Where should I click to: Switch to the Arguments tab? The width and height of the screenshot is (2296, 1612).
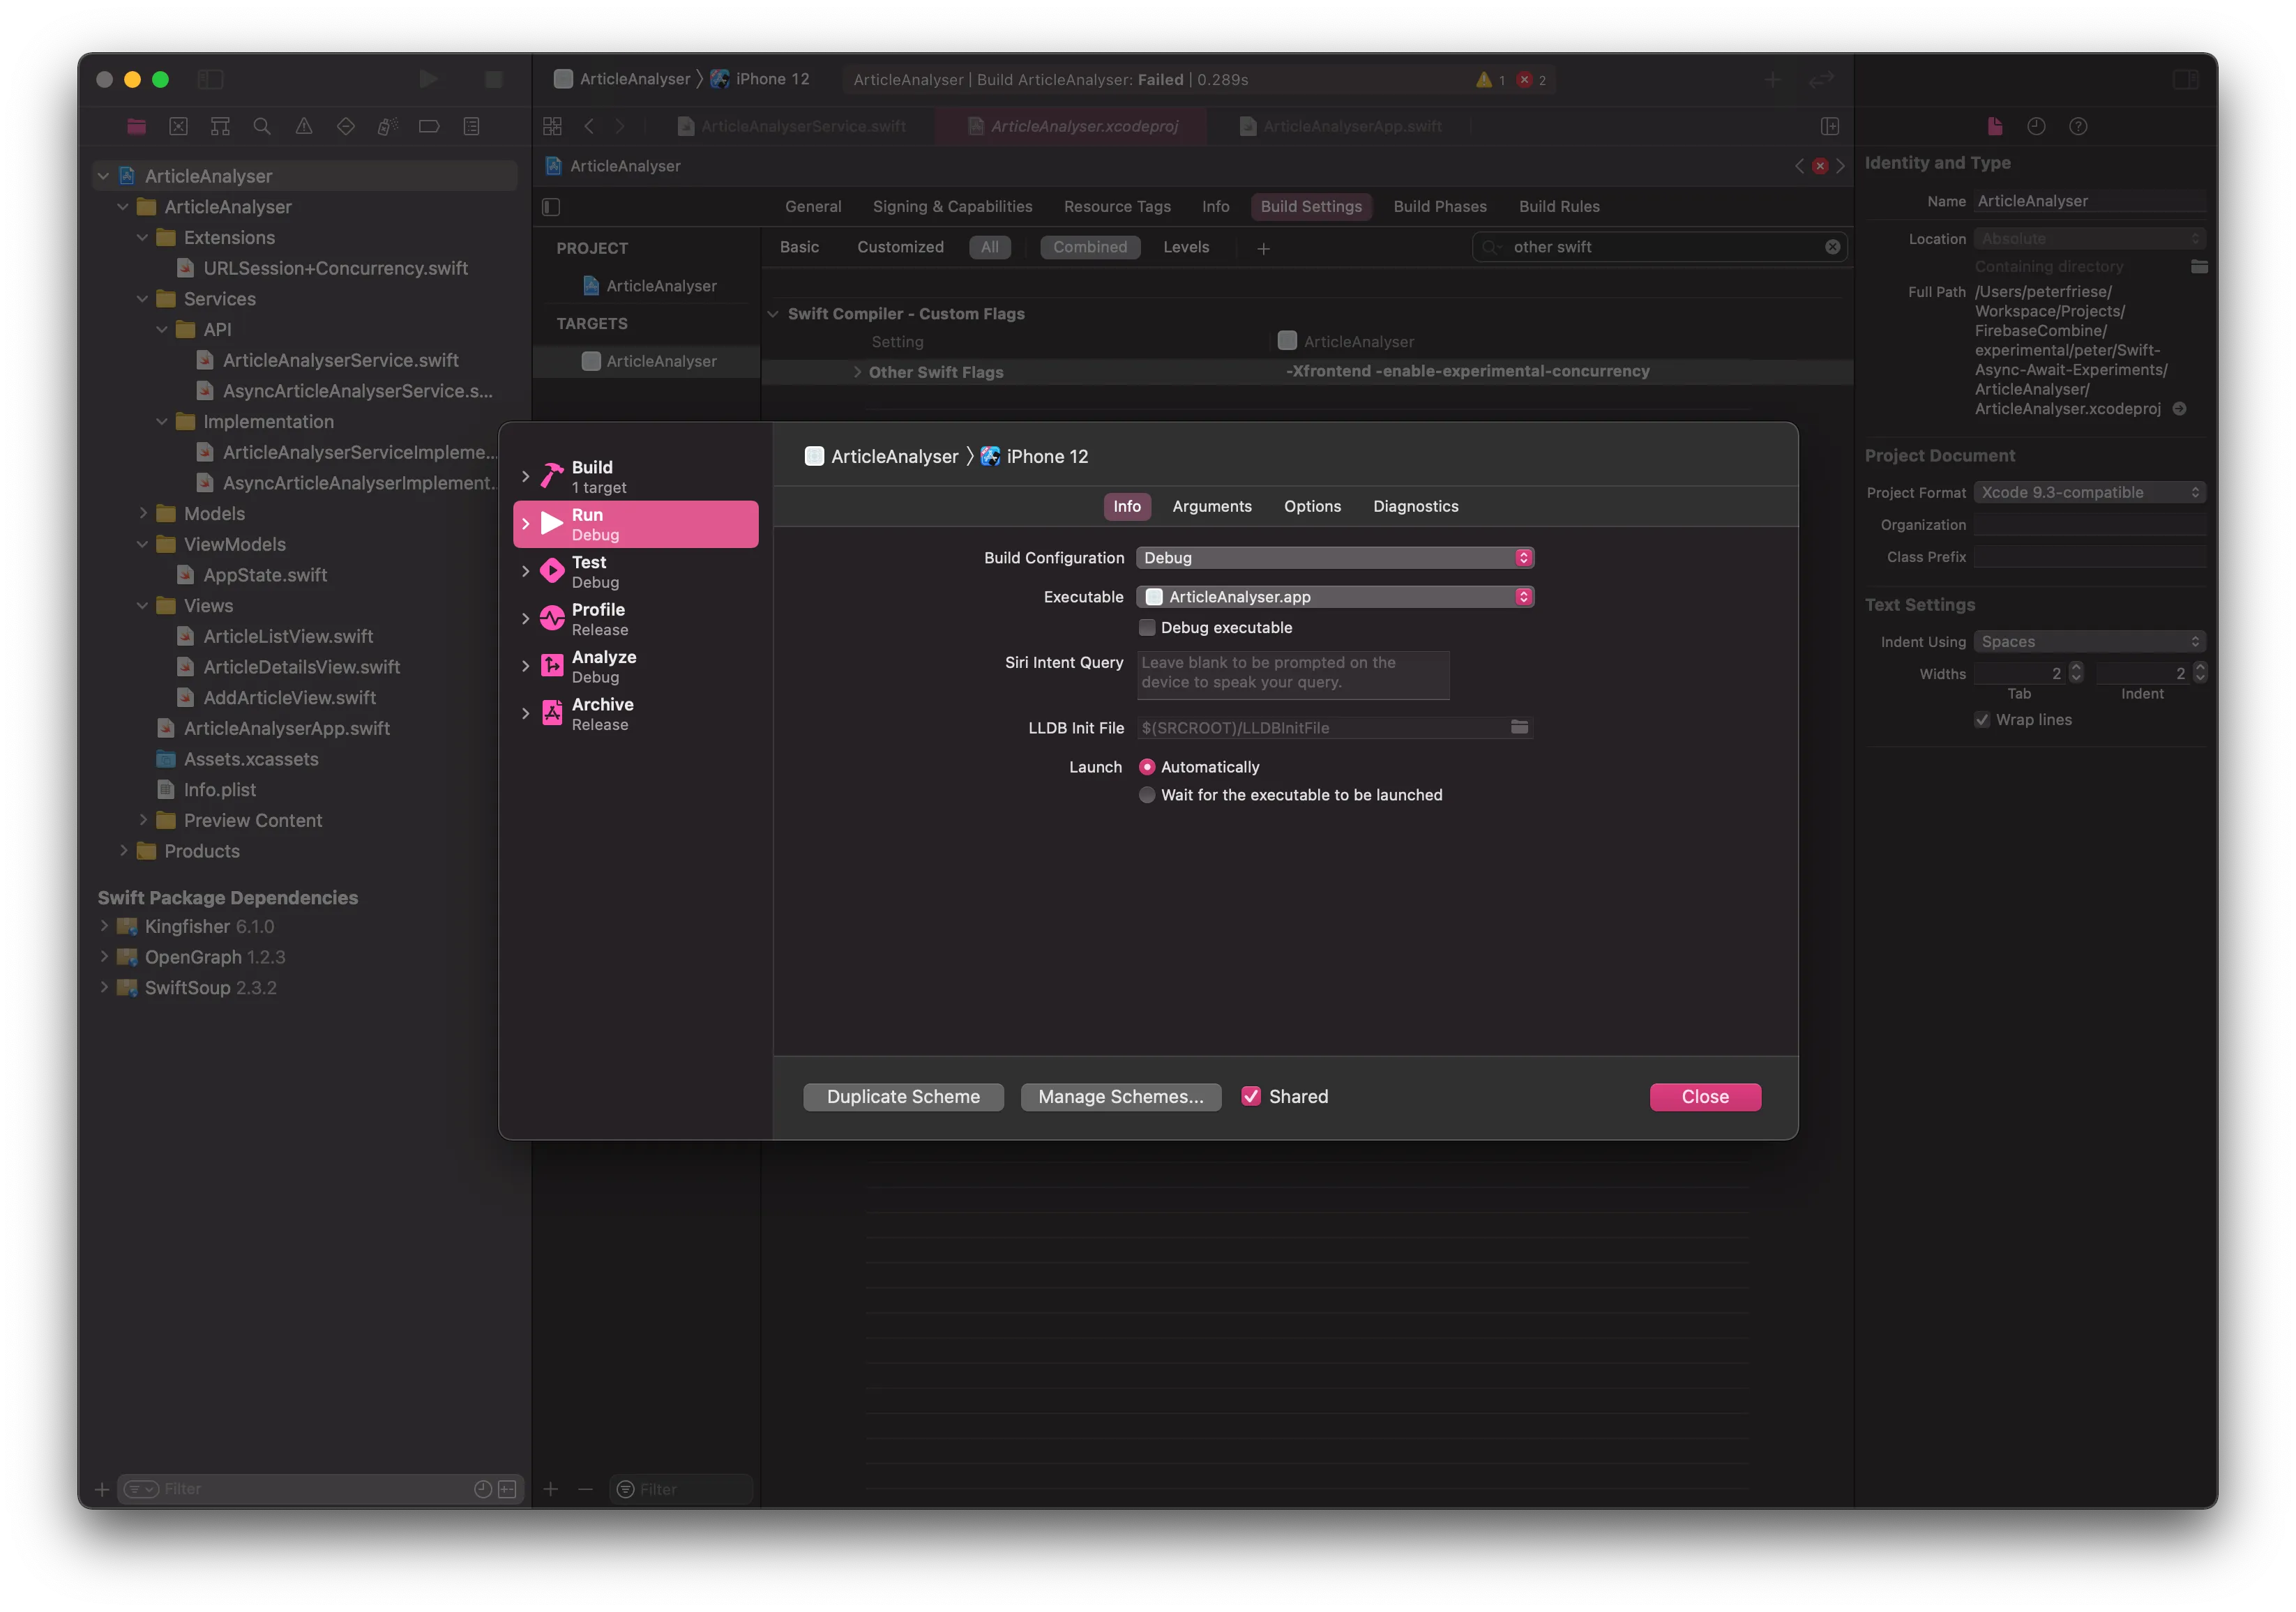[1212, 505]
